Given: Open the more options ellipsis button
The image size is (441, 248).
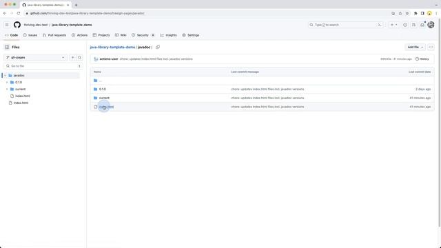Looking at the screenshot, I should pyautogui.click(x=431, y=48).
